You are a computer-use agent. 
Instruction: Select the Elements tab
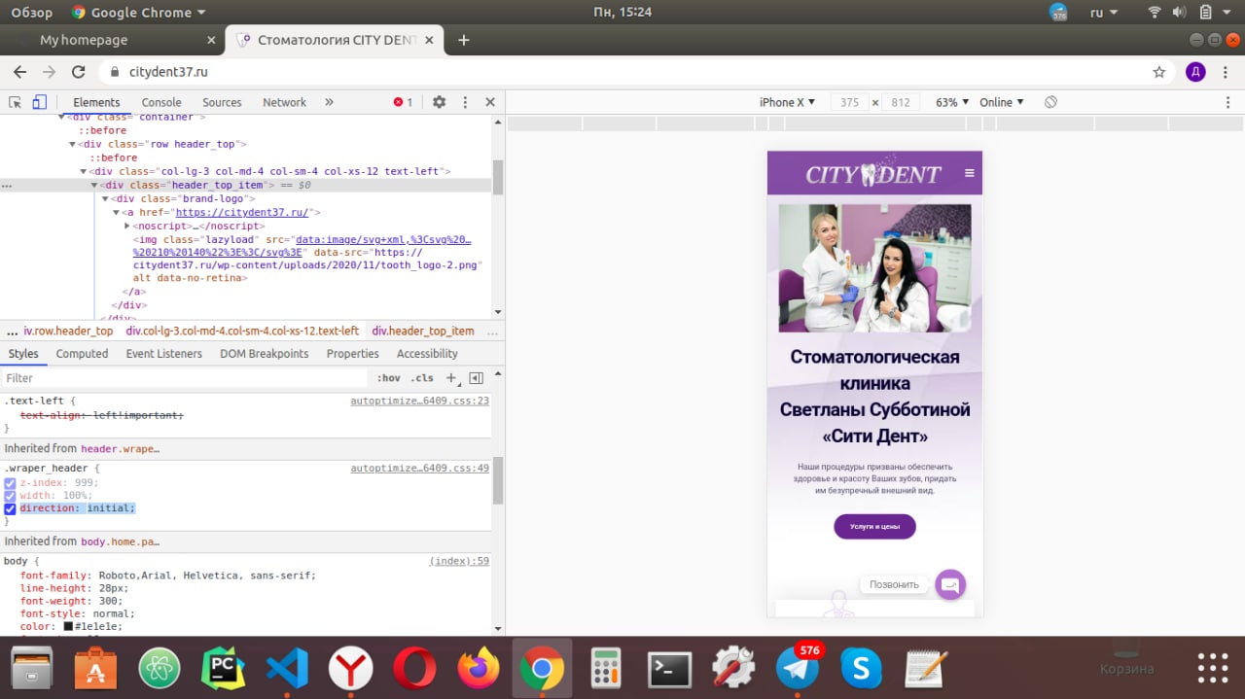tap(96, 102)
